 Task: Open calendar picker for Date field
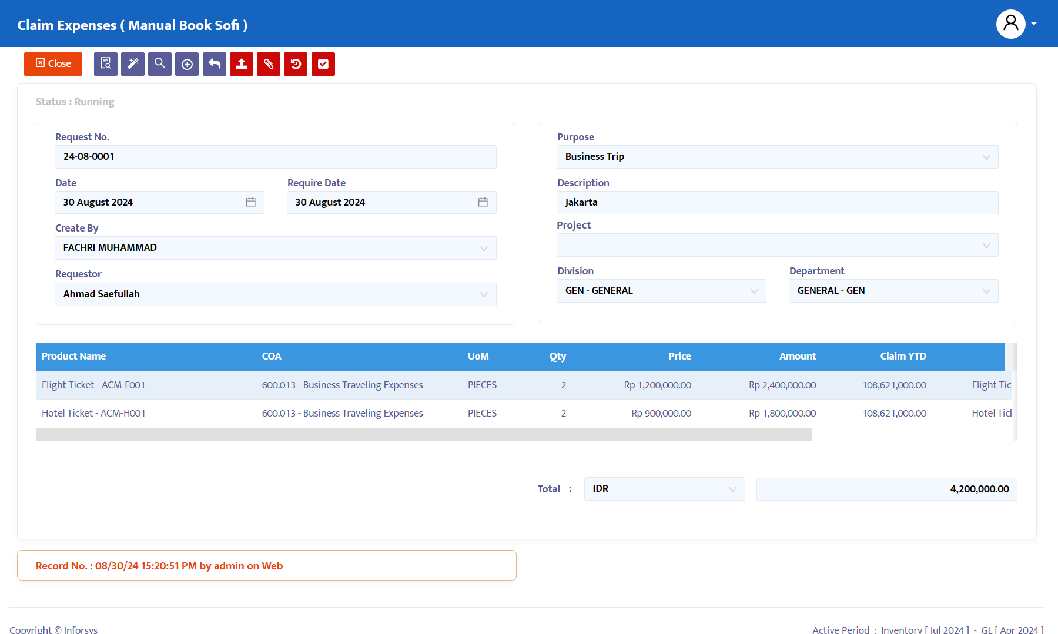[251, 202]
